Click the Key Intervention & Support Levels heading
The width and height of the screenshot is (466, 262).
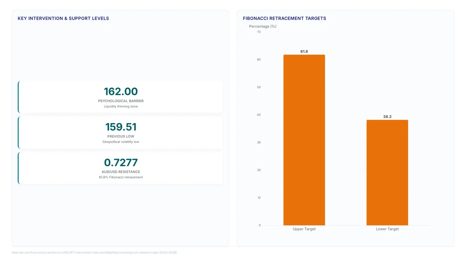coord(63,18)
